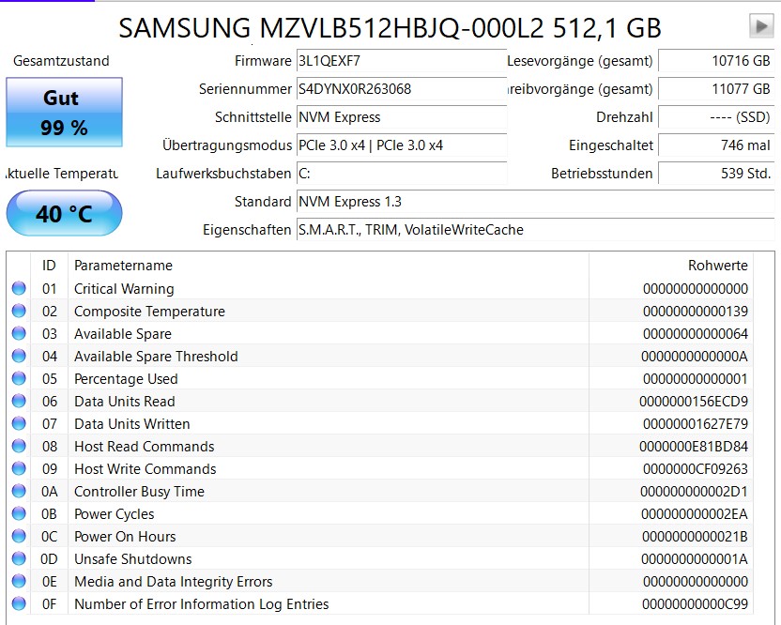Click raw value 0000000E81BD84
This screenshot has width=781, height=625.
[694, 446]
